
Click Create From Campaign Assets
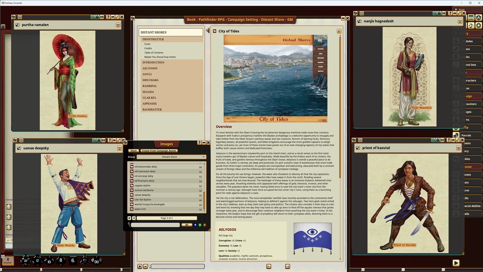coord(159,150)
